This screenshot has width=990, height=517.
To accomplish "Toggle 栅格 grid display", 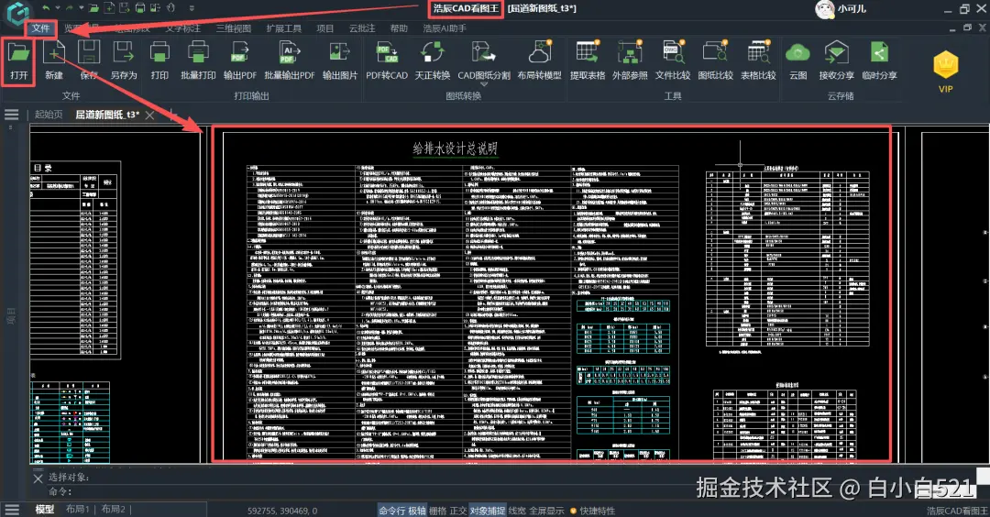I will click(437, 511).
